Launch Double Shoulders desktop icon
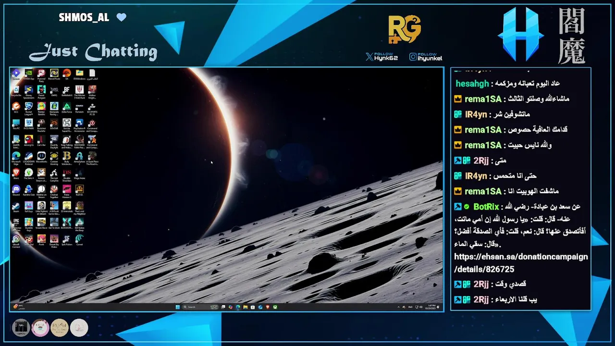Screen dimensions: 615x346 click(67, 174)
